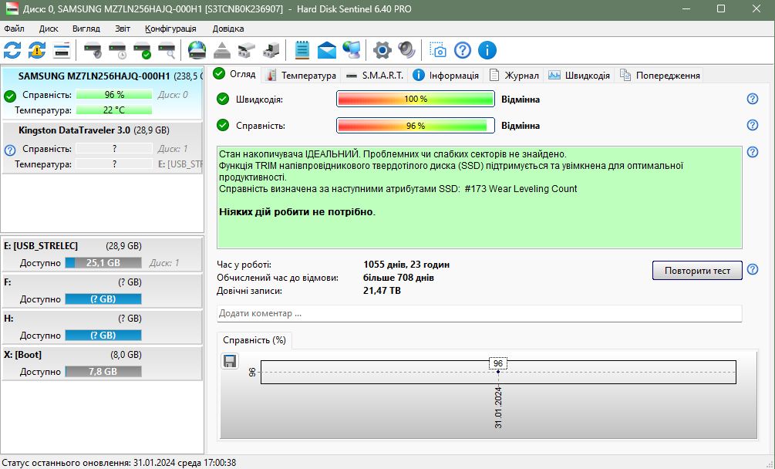Select the H: partition entry
Image resolution: width=775 pixels, height=469 pixels.
[103, 326]
